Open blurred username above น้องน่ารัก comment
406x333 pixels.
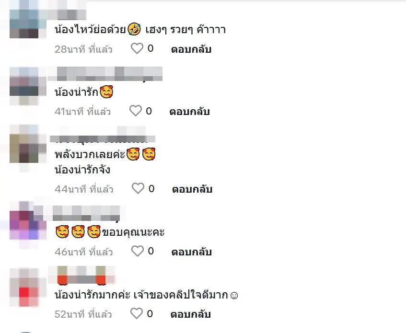[105, 74]
